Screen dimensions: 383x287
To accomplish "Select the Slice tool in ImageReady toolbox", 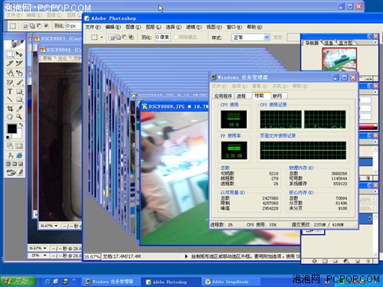I will point(10,63).
